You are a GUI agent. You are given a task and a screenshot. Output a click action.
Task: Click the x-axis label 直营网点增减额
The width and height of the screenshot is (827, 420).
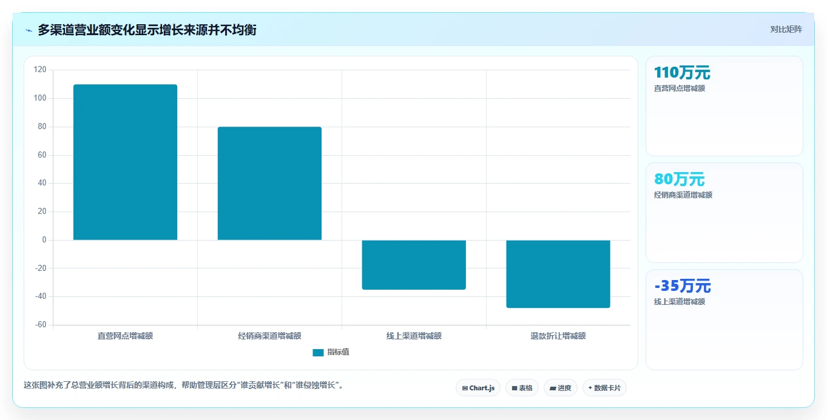click(x=125, y=336)
